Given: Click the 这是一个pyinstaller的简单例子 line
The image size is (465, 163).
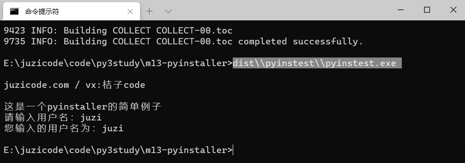Looking at the screenshot, I should coord(82,106).
